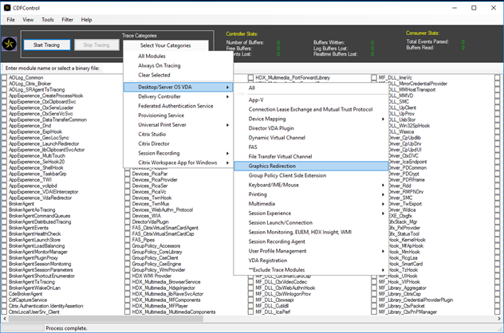504x333 pixels.
Task: Check the CdfCaptureService module box
Action: click(5, 300)
